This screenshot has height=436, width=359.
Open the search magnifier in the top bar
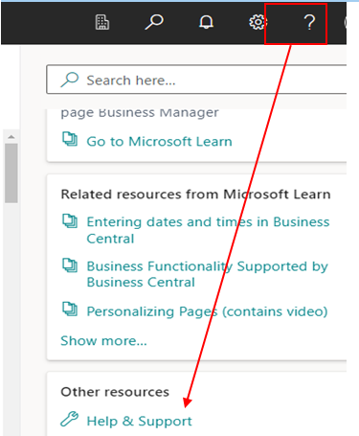[154, 22]
